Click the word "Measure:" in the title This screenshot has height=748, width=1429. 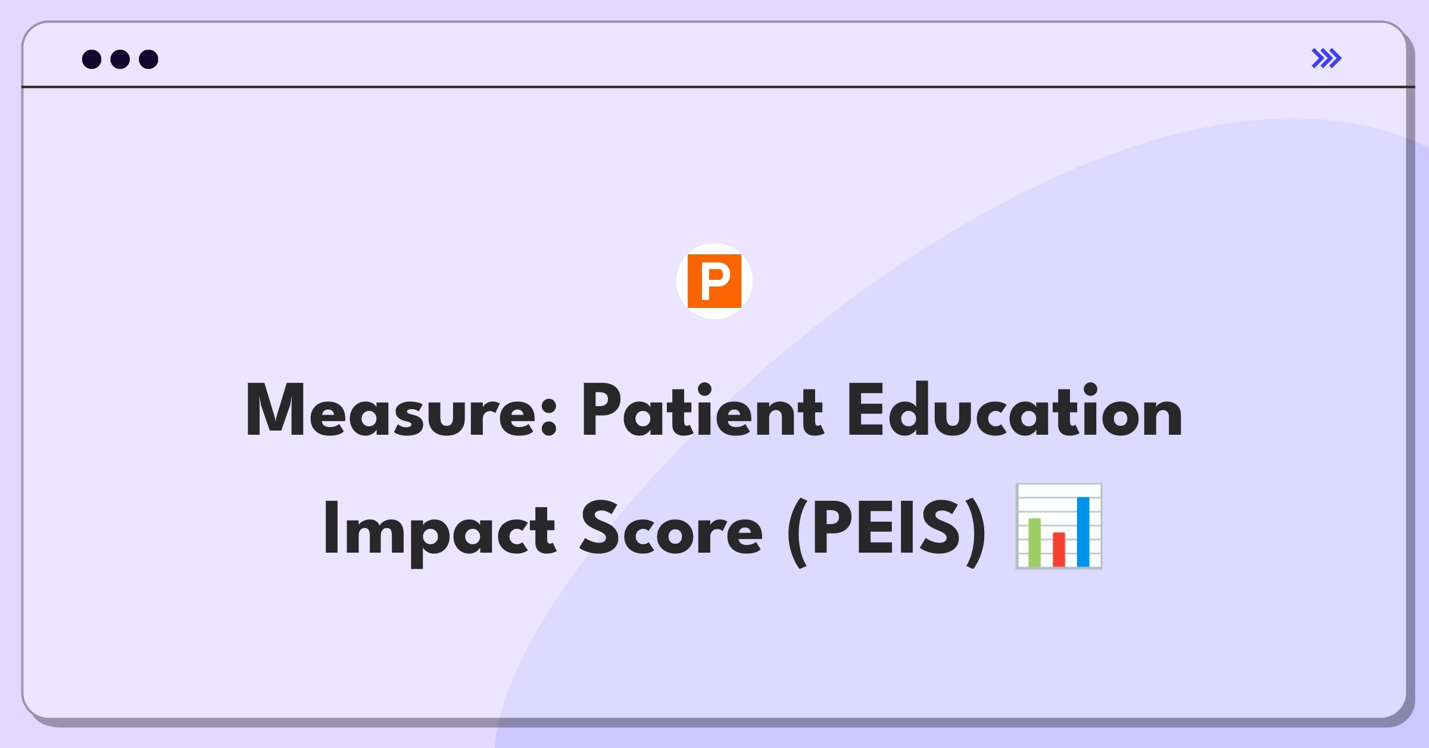pyautogui.click(x=402, y=410)
